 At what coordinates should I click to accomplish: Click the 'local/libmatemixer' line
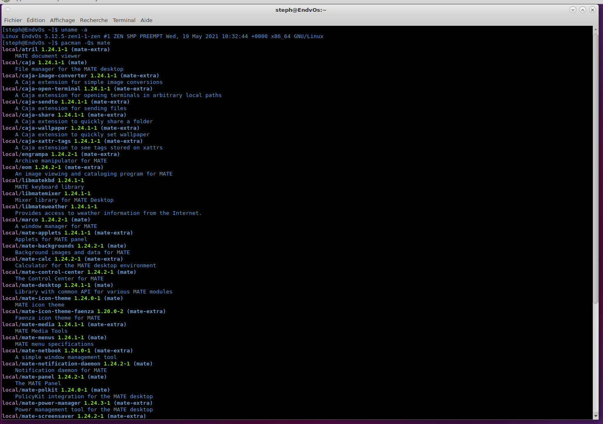pos(46,194)
